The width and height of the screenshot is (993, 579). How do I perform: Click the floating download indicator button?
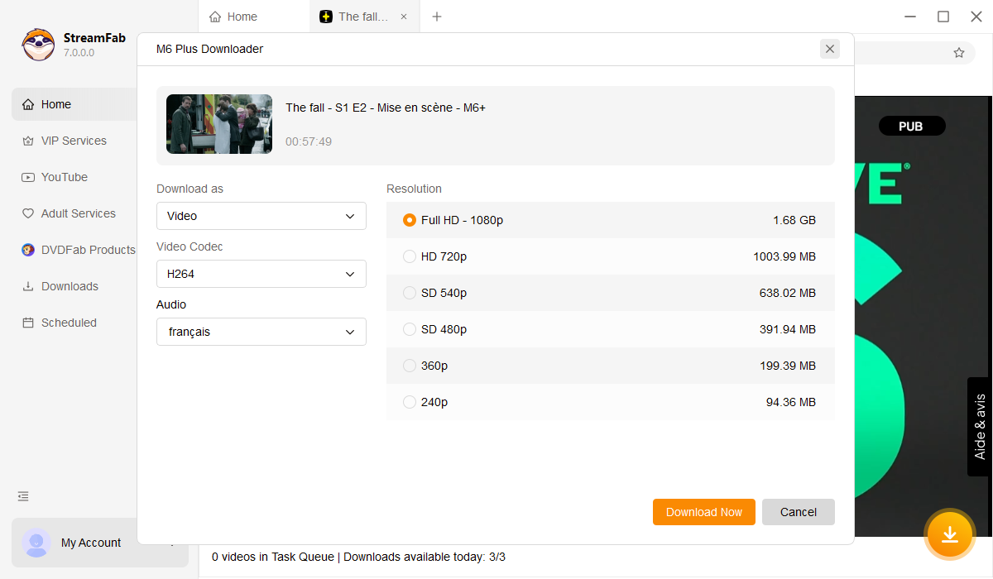coord(949,534)
